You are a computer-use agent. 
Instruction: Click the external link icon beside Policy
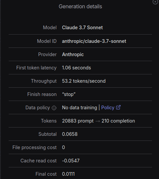(118, 107)
